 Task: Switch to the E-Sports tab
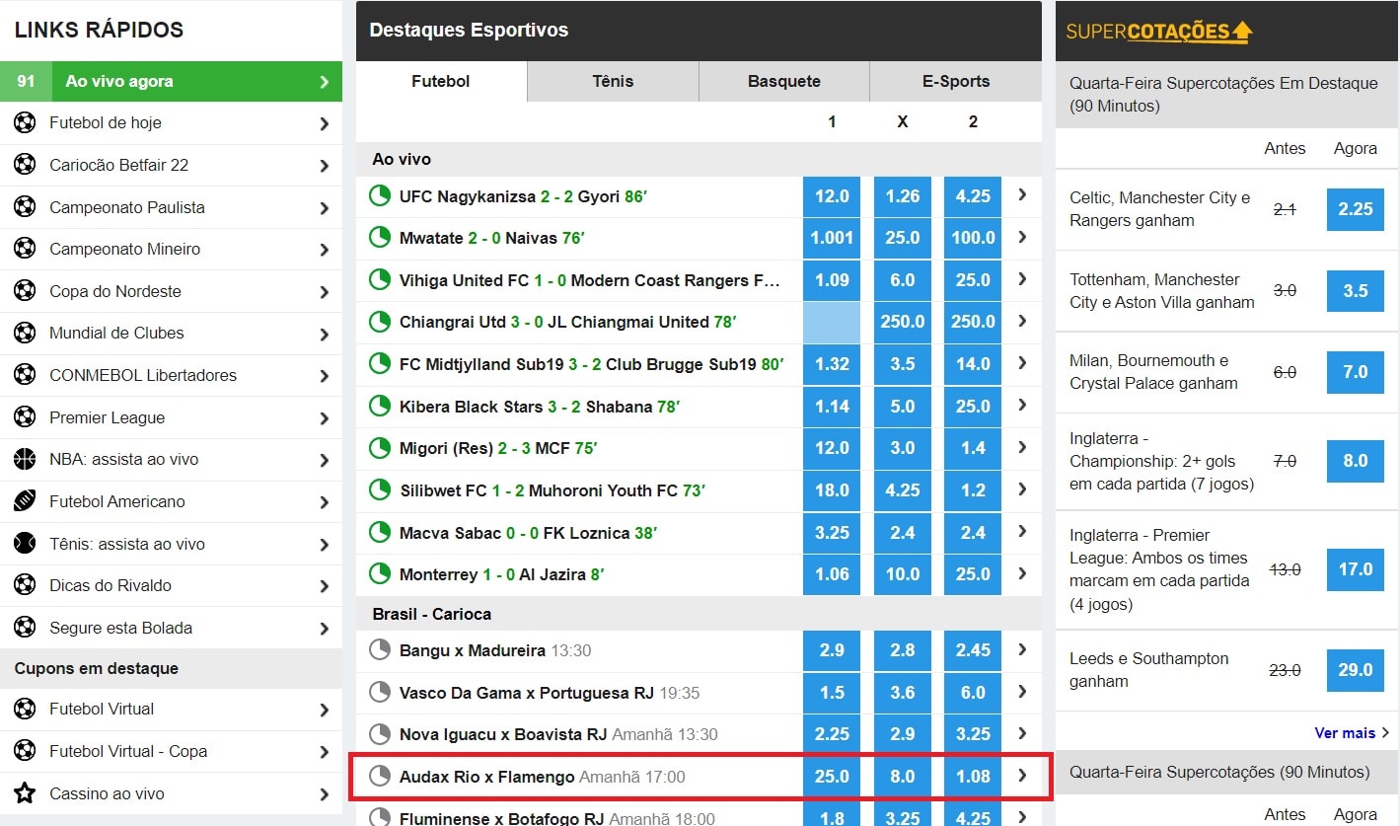[x=956, y=81]
